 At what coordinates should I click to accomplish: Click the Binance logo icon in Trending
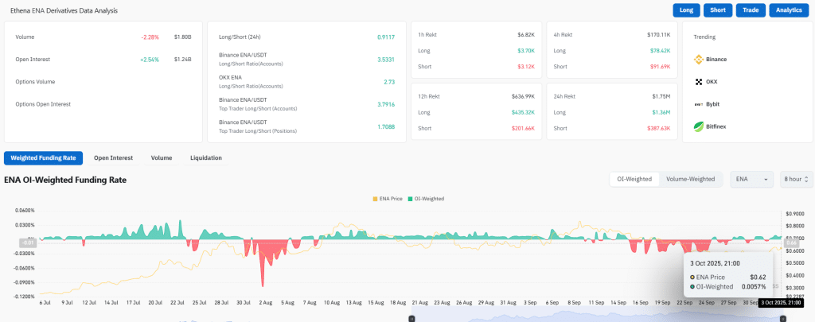click(700, 59)
